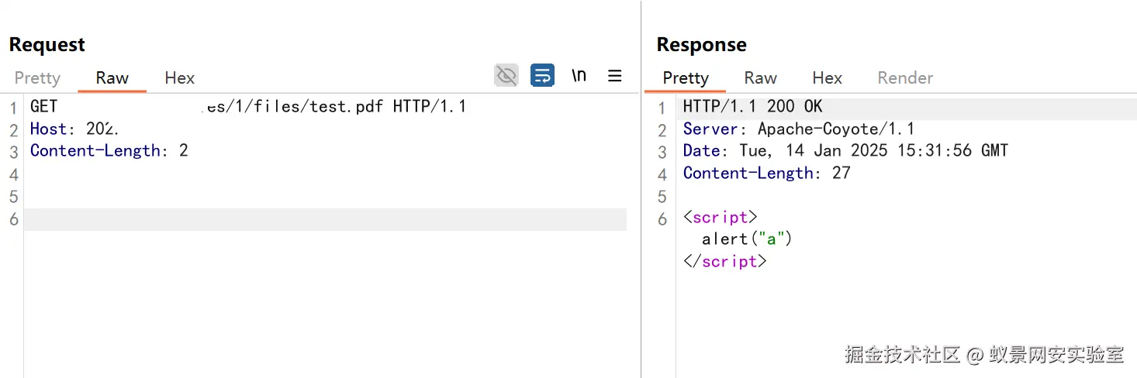Click the closing </script> tag in response
1137x378 pixels.
point(724,262)
